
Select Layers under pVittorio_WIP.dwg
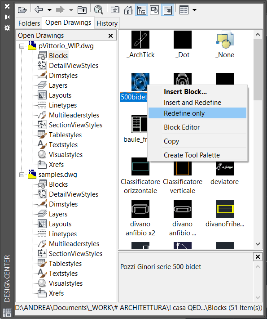(58, 85)
